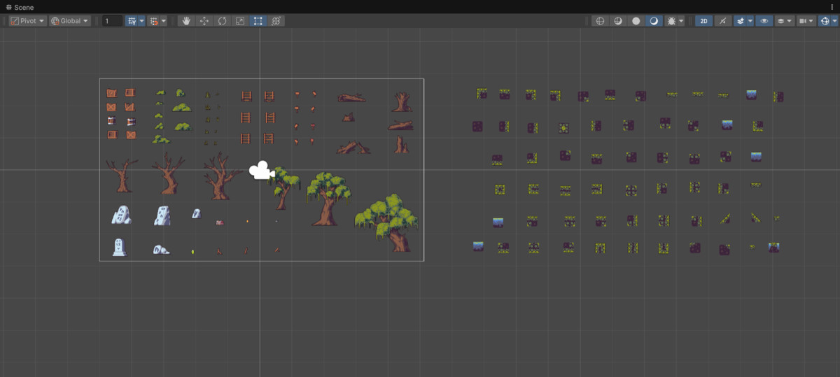Toggle 2D view mode
Image resolution: width=840 pixels, height=377 pixels.
[x=704, y=21]
